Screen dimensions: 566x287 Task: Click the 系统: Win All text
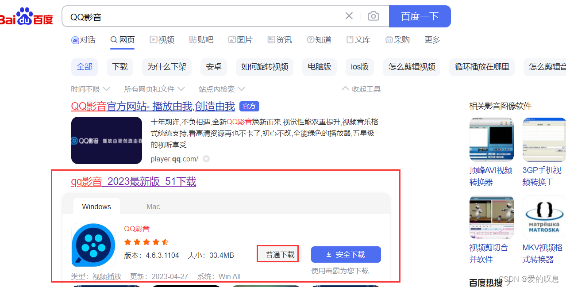[x=219, y=276]
